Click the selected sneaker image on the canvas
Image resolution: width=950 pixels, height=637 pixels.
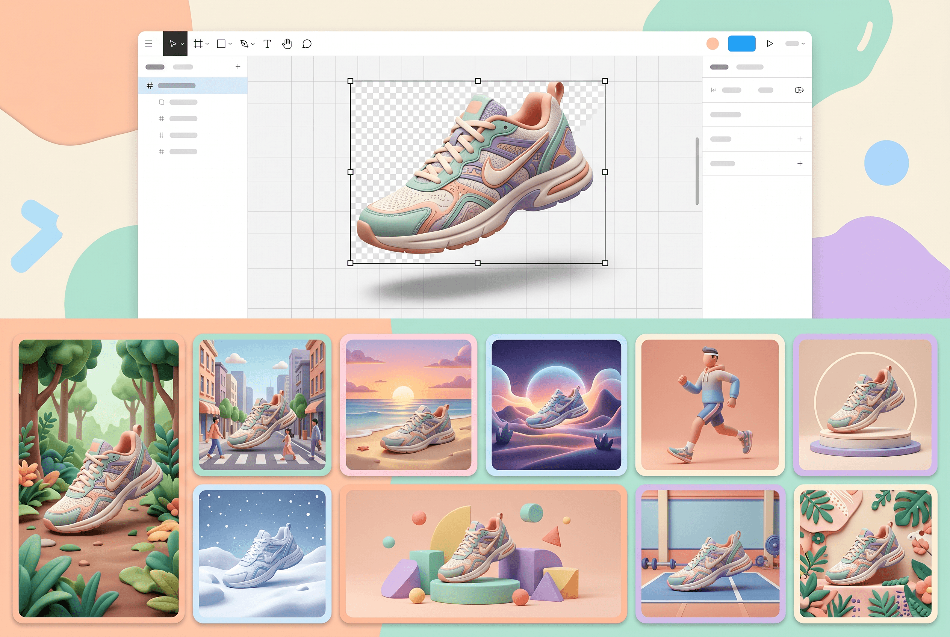478,172
